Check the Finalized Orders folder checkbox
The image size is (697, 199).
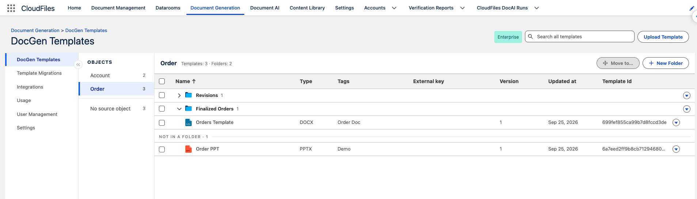coord(162,109)
